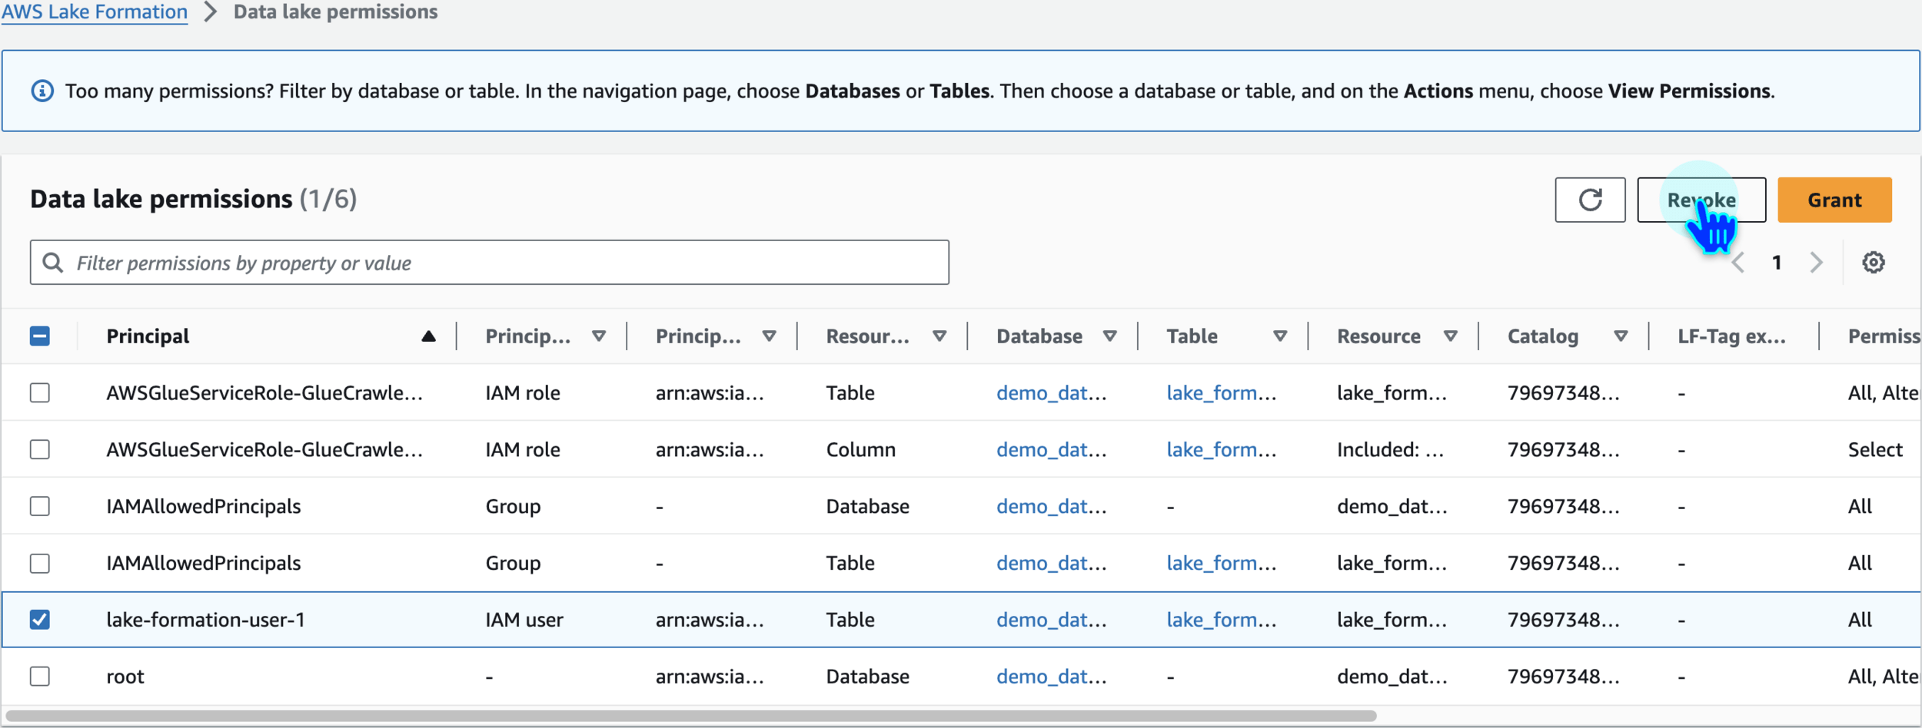Click IAM user cell
The height and width of the screenshot is (728, 1922).
tap(524, 620)
